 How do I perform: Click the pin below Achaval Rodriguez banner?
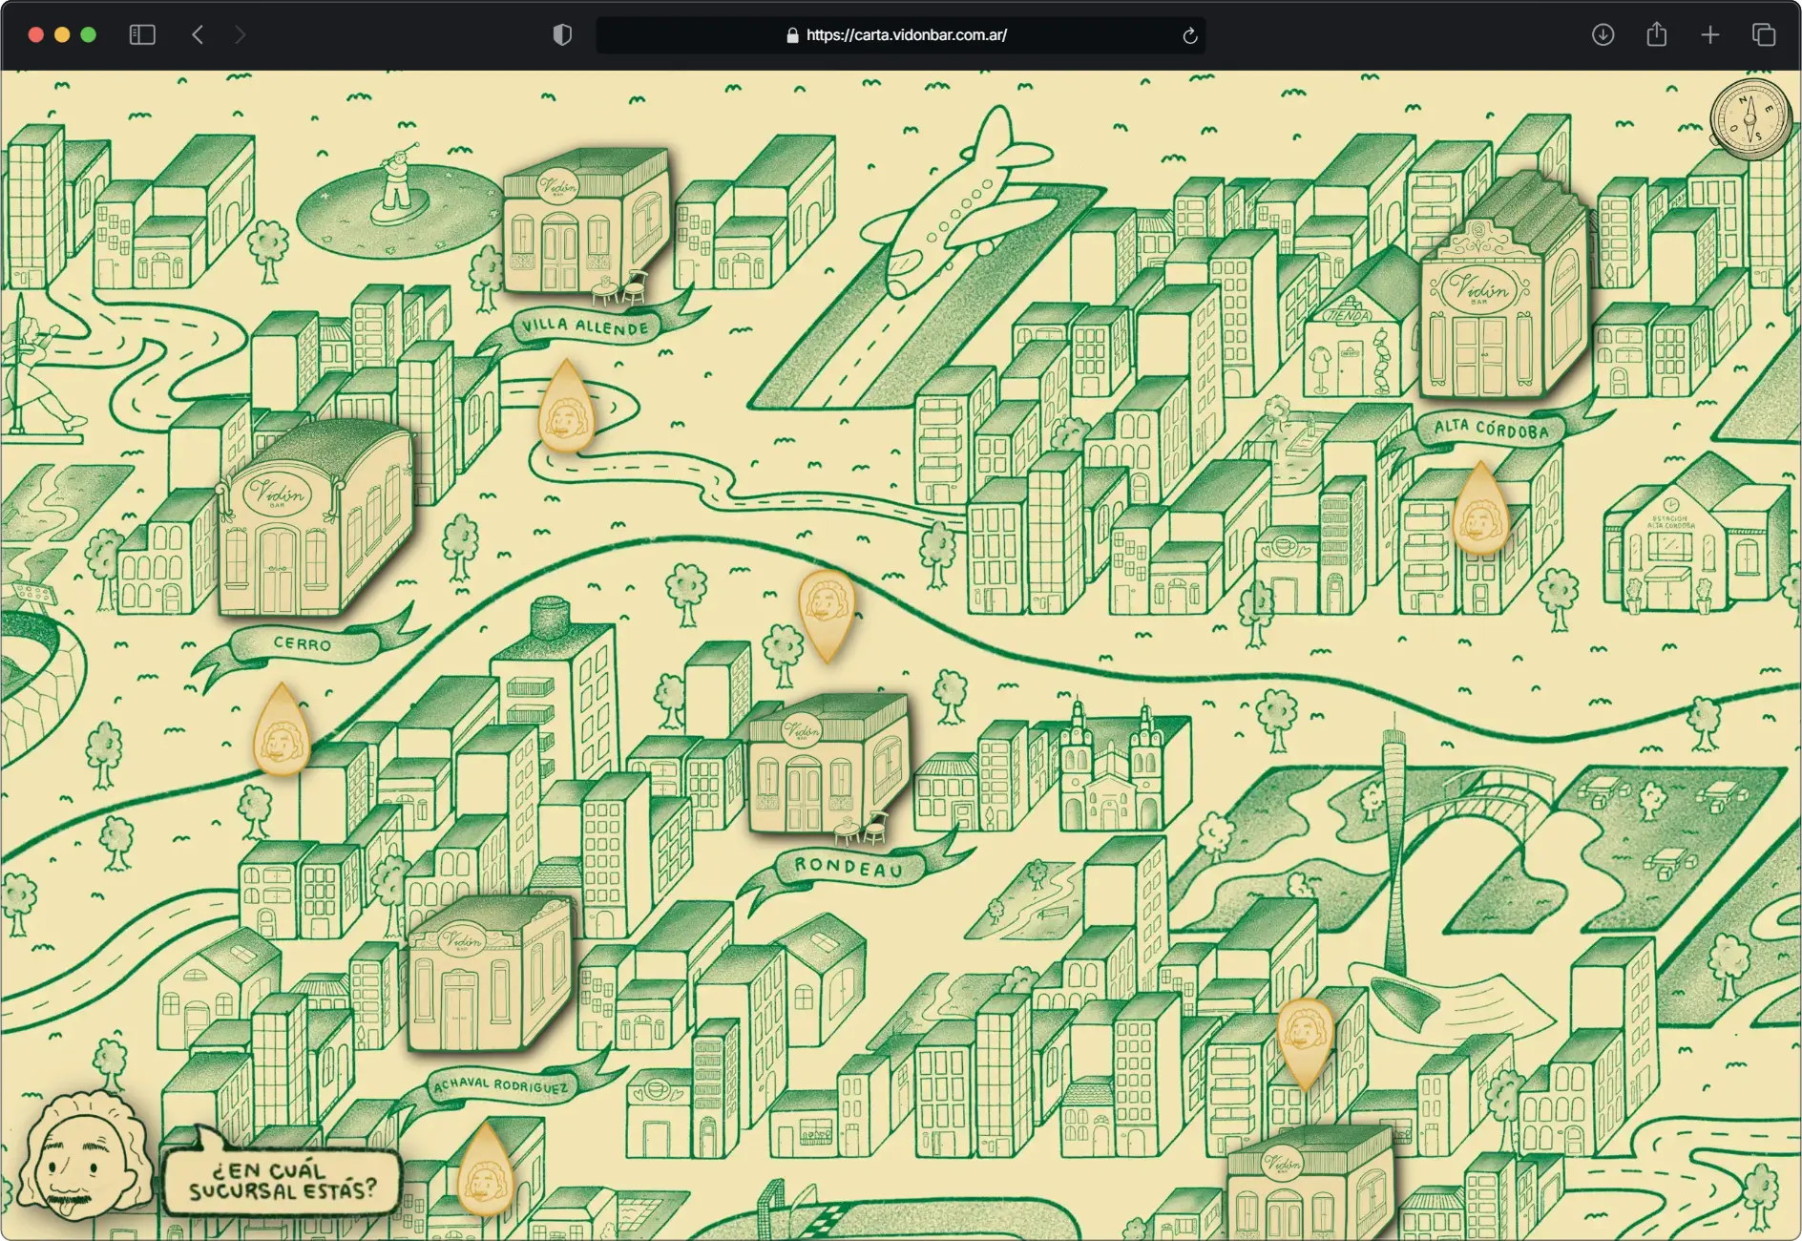tap(486, 1173)
